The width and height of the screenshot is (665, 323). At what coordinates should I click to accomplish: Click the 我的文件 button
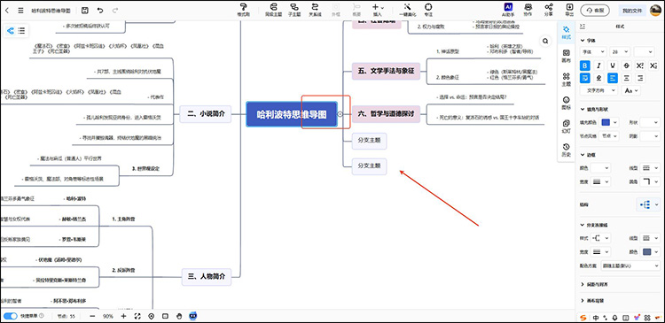(x=632, y=10)
